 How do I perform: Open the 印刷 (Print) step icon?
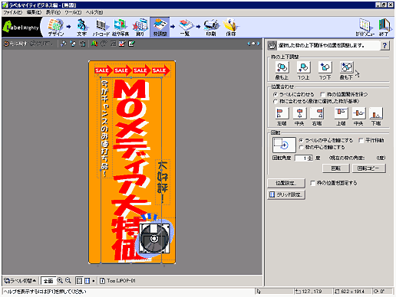coord(211,28)
